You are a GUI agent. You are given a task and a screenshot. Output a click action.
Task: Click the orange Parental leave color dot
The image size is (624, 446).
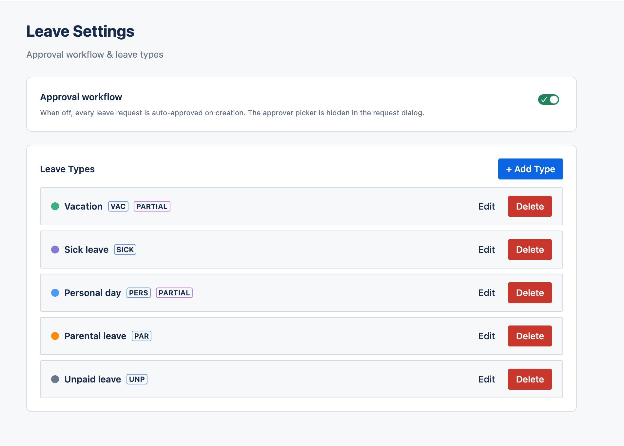(x=55, y=336)
